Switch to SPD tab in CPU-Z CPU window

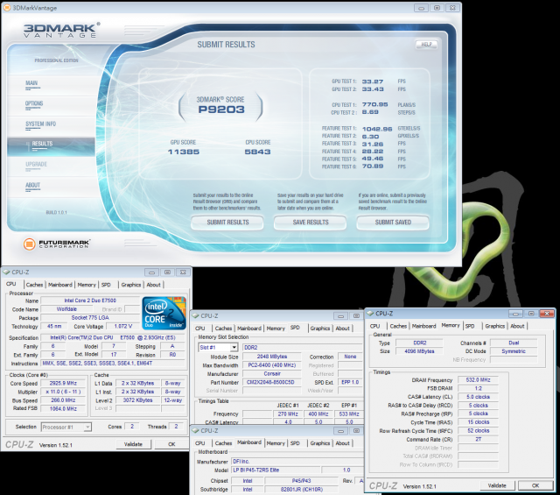[x=106, y=285]
